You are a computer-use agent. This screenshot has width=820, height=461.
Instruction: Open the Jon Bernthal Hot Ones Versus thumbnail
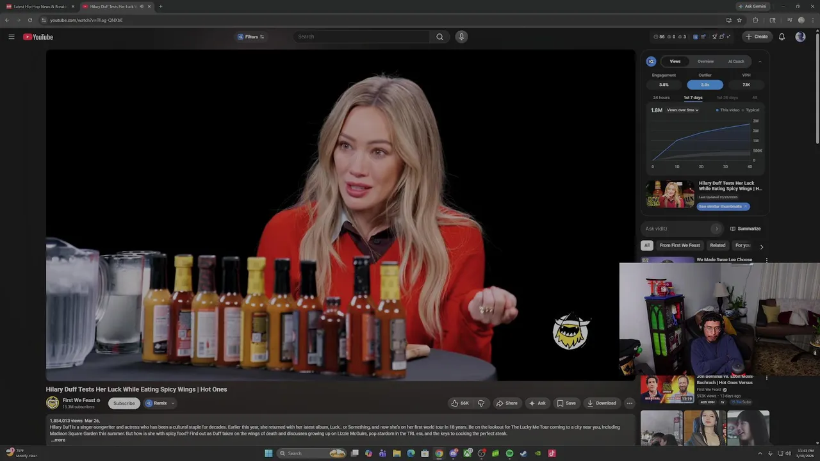pos(667,389)
